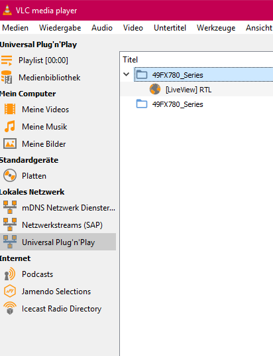Click the Playlist icon in sidebar
The width and height of the screenshot is (273, 356).
tap(7, 60)
